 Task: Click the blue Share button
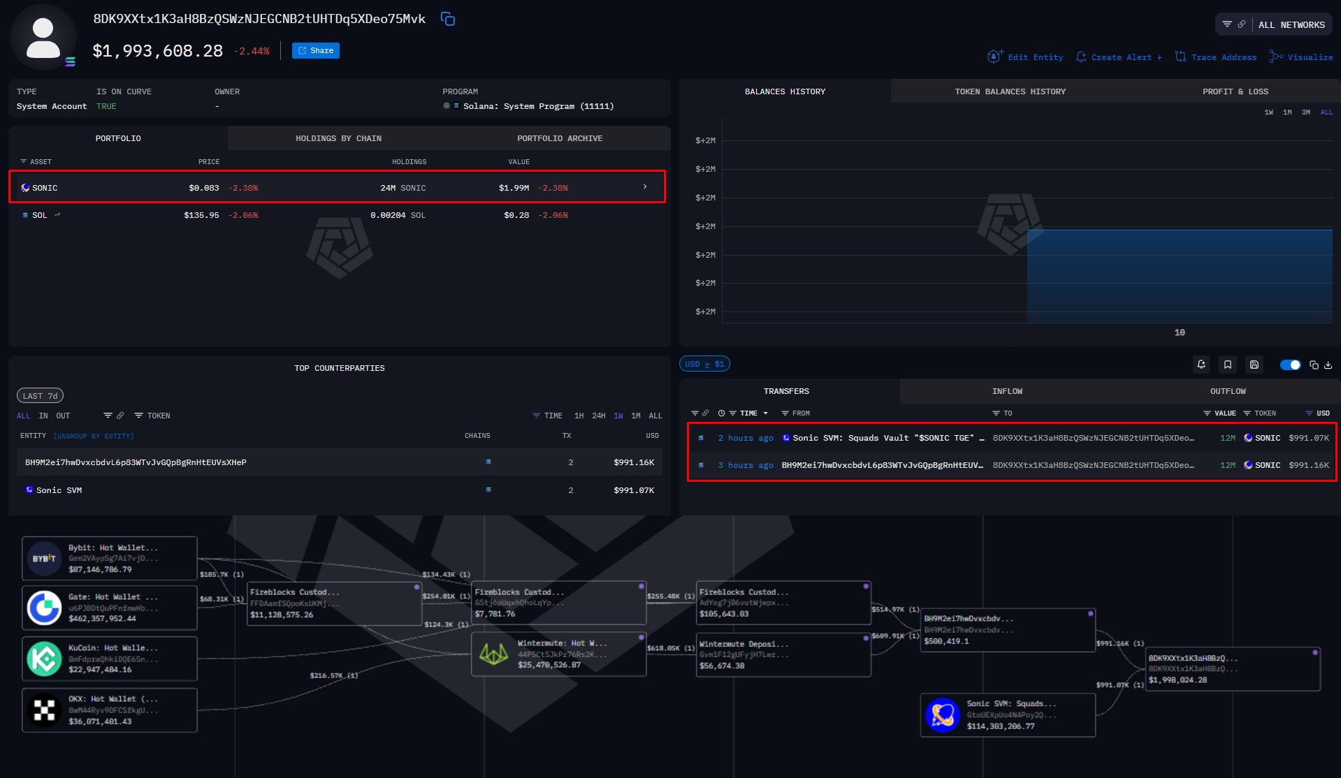pos(316,50)
